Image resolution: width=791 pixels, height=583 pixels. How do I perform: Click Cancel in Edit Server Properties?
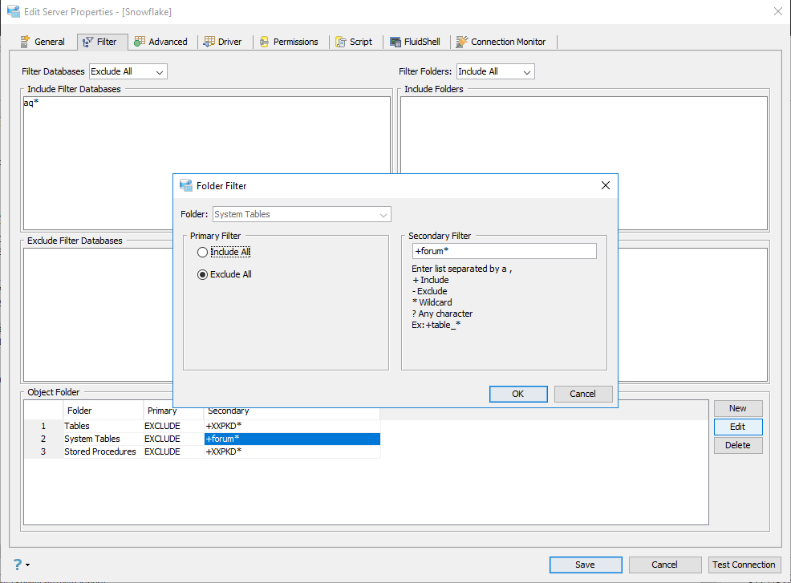tap(664, 565)
